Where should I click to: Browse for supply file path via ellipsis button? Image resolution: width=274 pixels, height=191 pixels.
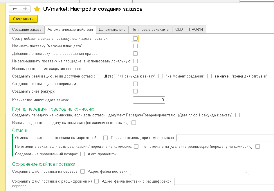(246, 172)
